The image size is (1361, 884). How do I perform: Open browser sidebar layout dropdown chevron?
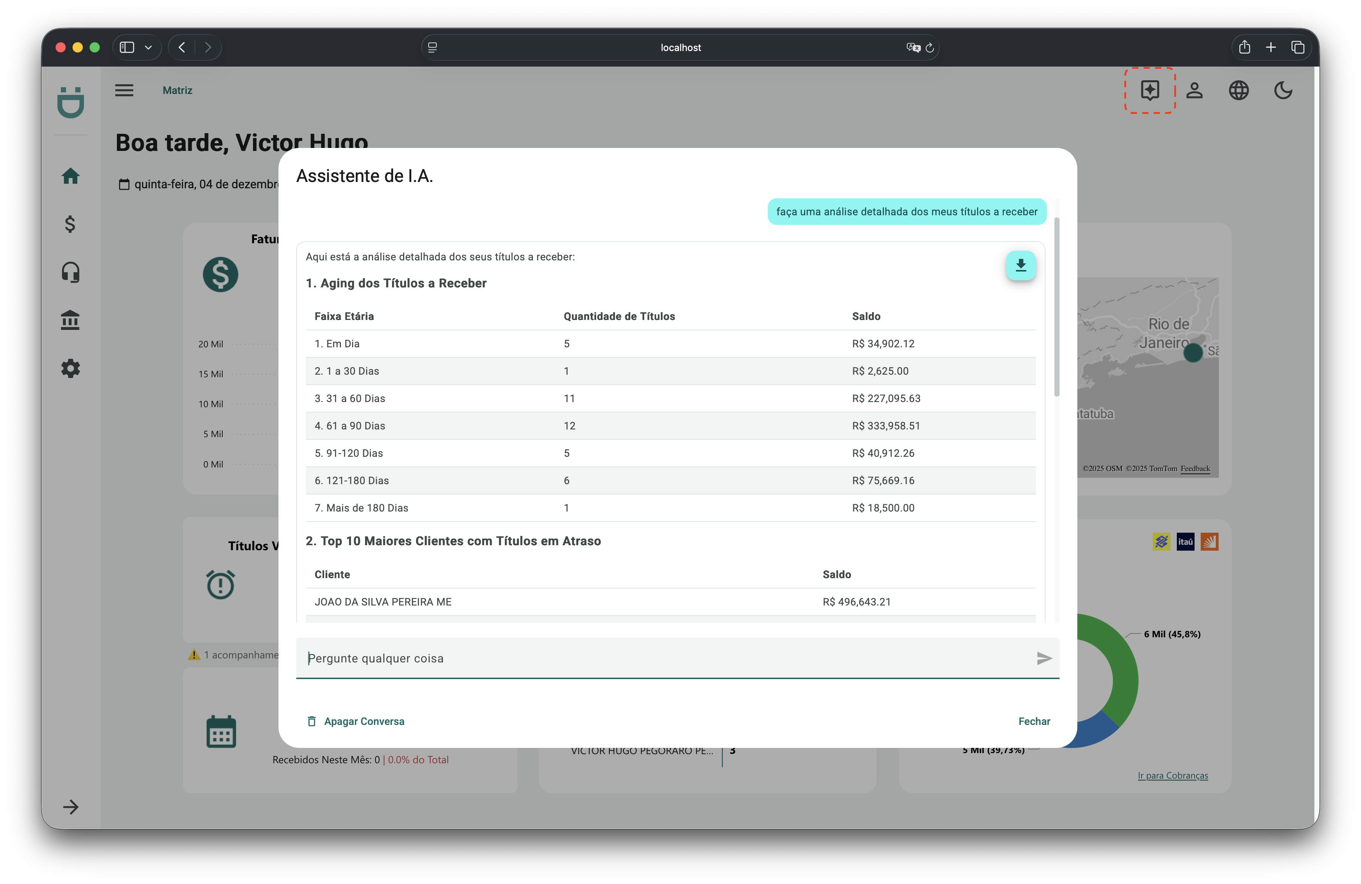149,47
